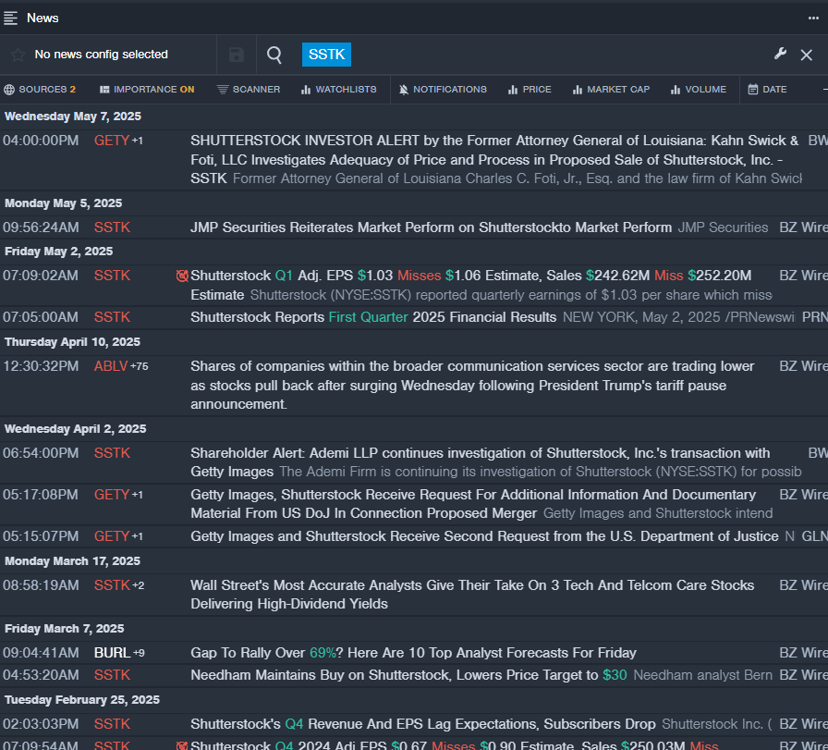The width and height of the screenshot is (828, 750).
Task: Open the Price filter
Action: (530, 90)
